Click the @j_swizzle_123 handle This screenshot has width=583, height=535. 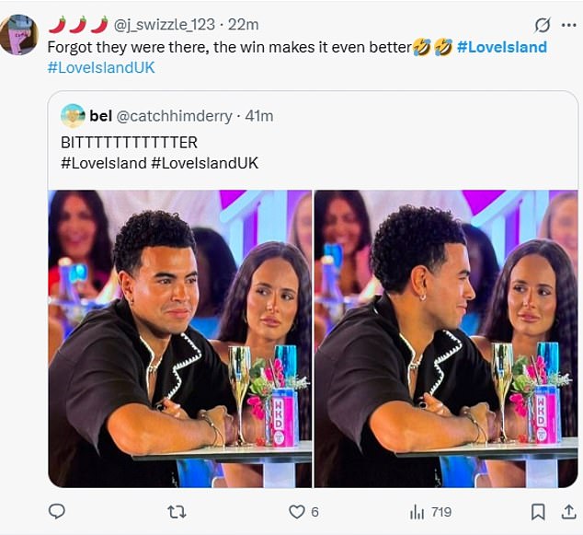point(164,25)
